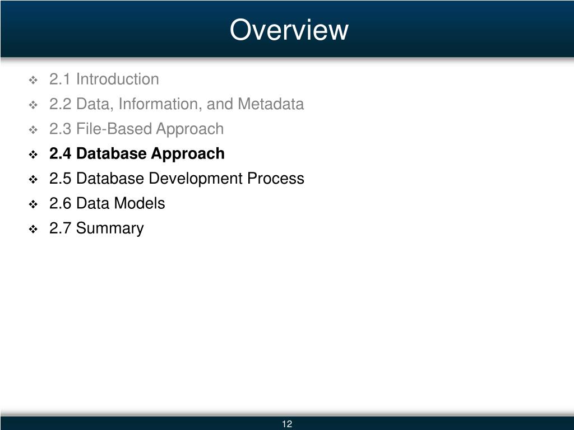Click the bullet icon beside 2.3 File-Based Approach
The height and width of the screenshot is (430, 574).
[x=33, y=130]
